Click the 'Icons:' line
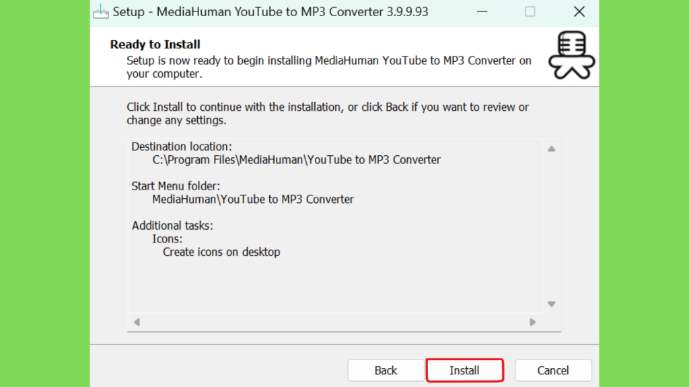Viewport: 689px width, 387px height. click(x=168, y=239)
